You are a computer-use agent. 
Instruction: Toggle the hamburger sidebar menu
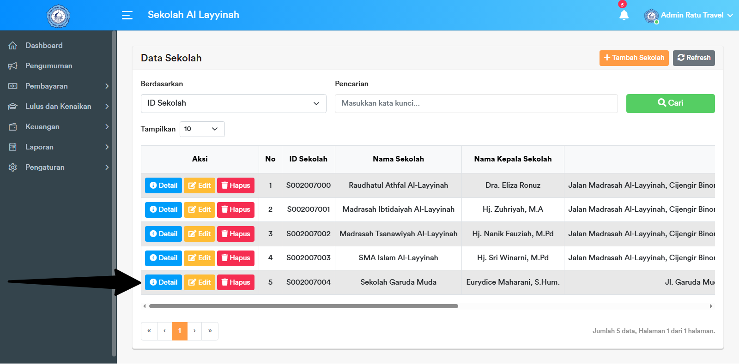click(x=127, y=15)
